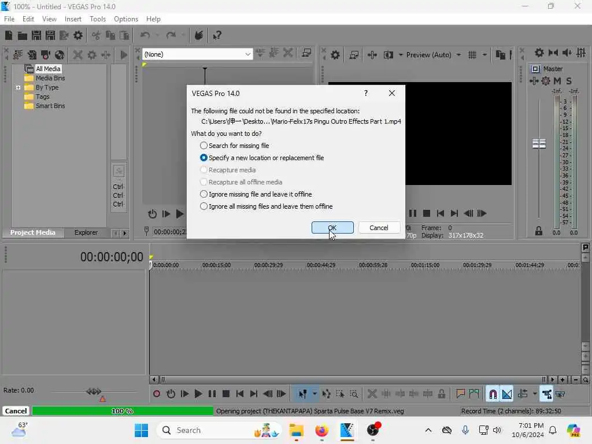Open the split-screen view dropdown arrow

coord(400,55)
